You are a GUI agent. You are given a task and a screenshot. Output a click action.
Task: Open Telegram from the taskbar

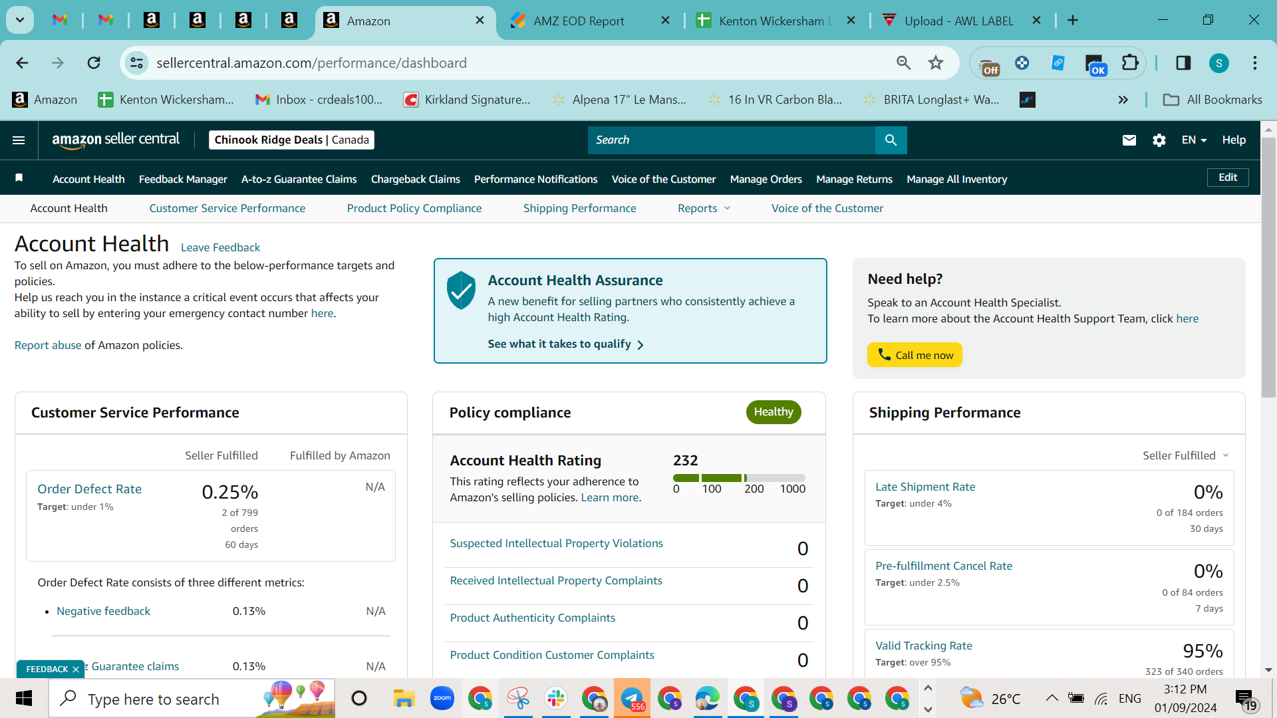pyautogui.click(x=632, y=699)
